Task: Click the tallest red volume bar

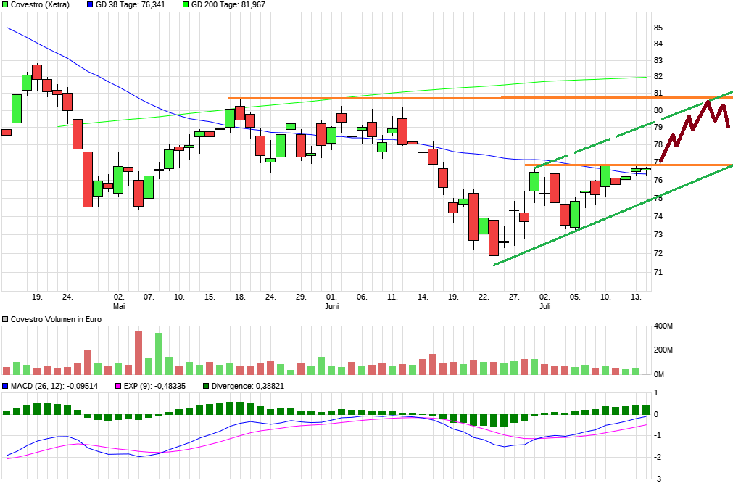Action: click(x=138, y=353)
